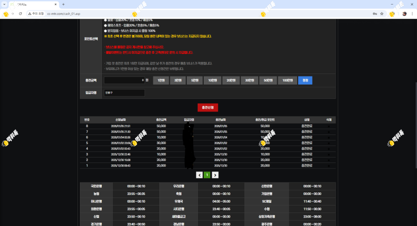
Task: Click the browser reload icon
Action: click(x=20, y=13)
